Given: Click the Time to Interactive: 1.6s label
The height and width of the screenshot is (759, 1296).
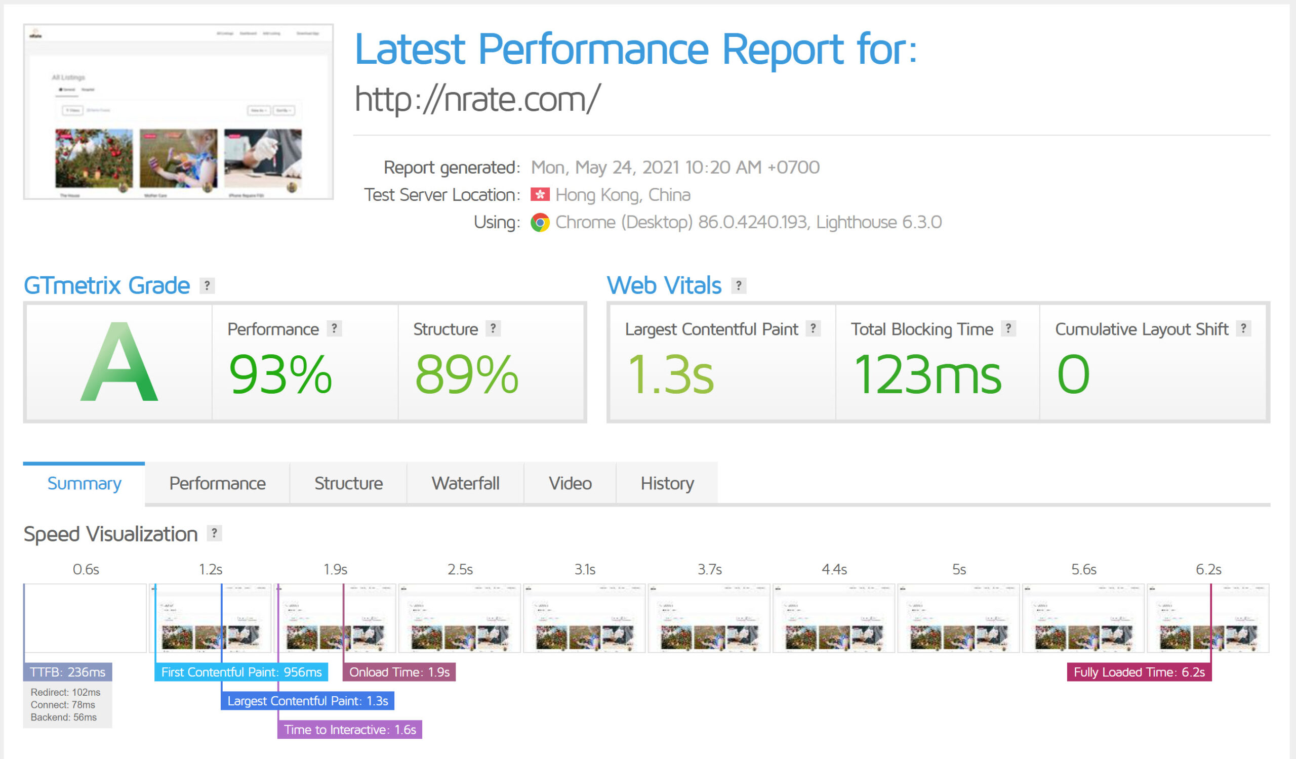Looking at the screenshot, I should (x=350, y=730).
